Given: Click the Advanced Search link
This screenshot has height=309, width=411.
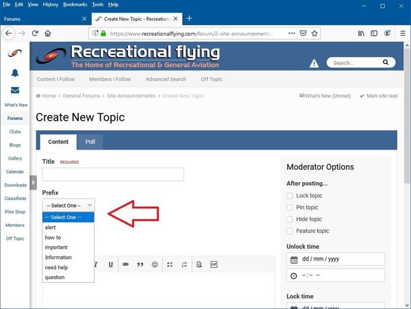Looking at the screenshot, I should (166, 79).
